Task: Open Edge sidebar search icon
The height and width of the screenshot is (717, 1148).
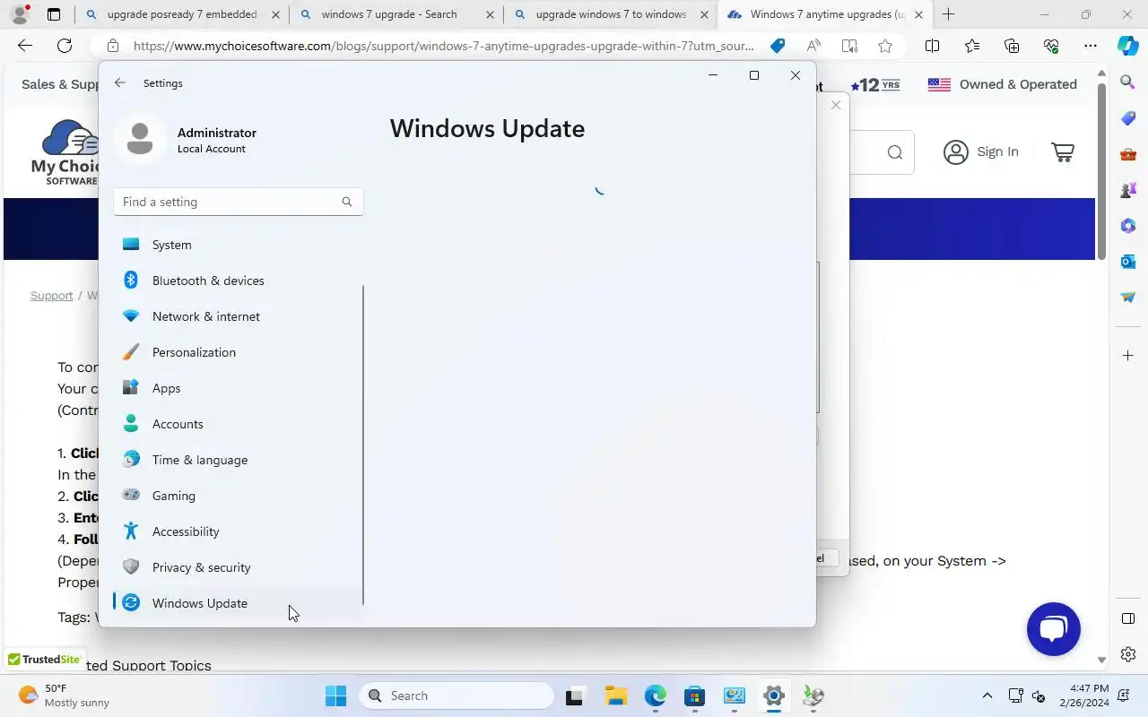Action: click(1128, 82)
